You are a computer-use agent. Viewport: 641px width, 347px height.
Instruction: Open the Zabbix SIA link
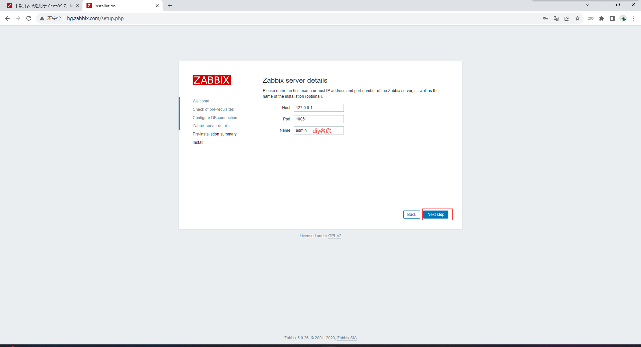347,338
